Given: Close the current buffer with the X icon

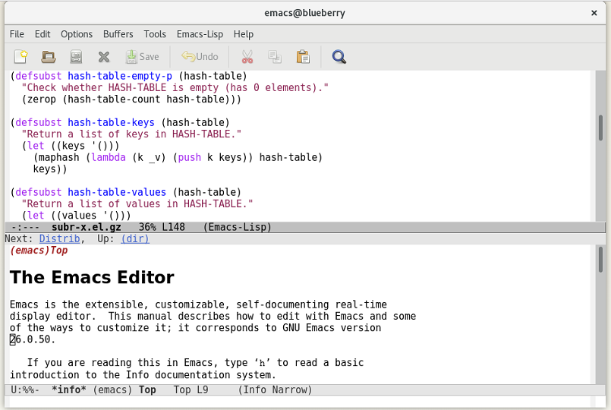Looking at the screenshot, I should click(x=104, y=57).
